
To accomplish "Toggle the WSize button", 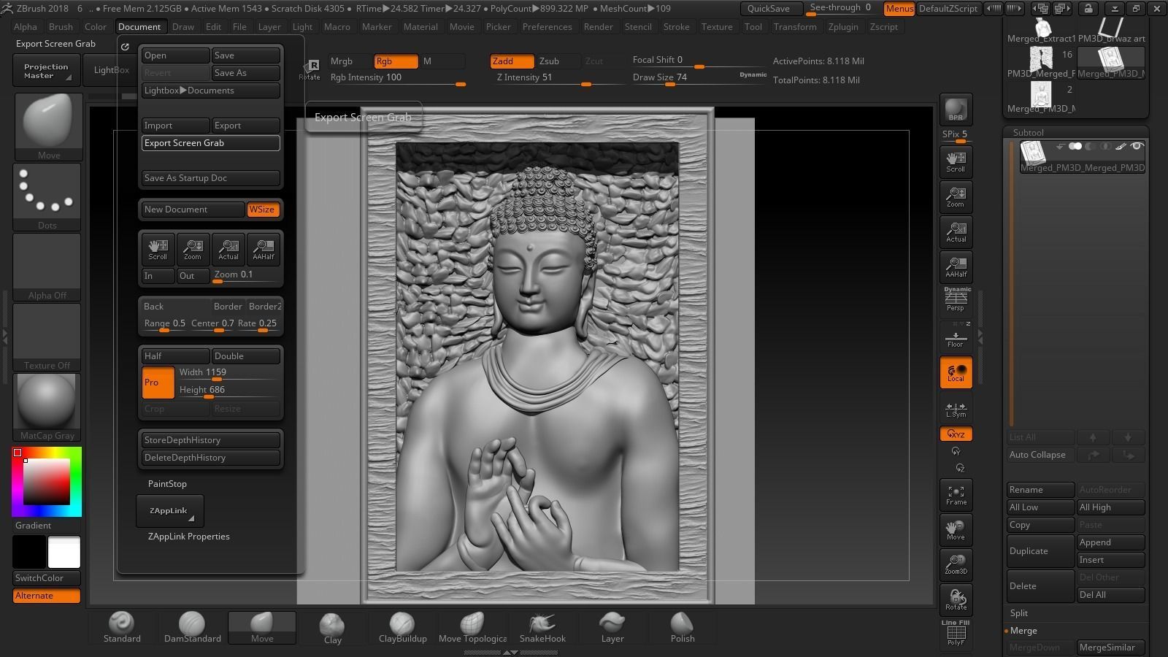I will point(263,210).
